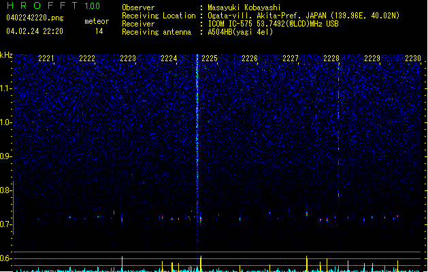Select the ICOM IC-575 receiver description
Viewport: 428px width, 272px height.
click(273, 24)
